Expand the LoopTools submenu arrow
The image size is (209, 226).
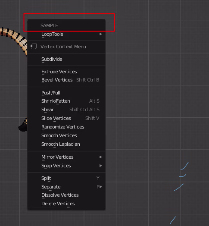101,34
